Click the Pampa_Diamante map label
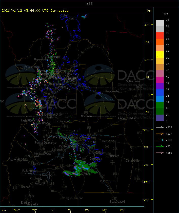Screen dimensions: 179x213 pyautogui.click(x=46, y=143)
